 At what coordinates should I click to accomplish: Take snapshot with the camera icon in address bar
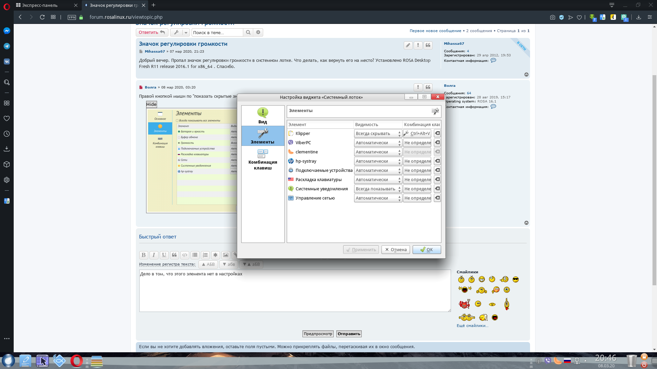[x=552, y=17]
